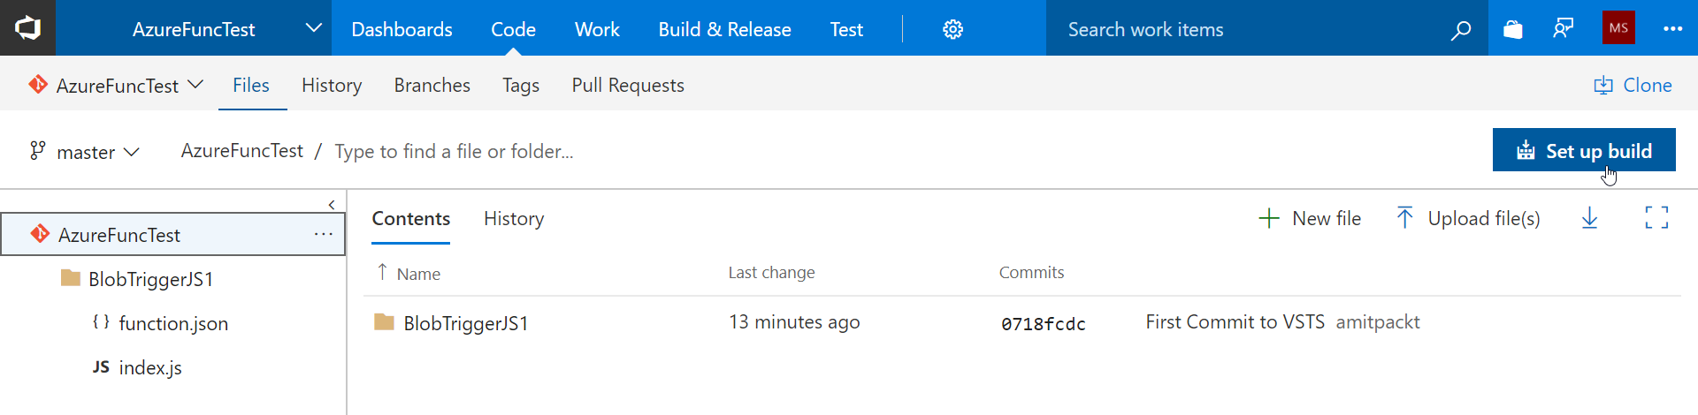Screen dimensions: 1698x415
Task: Open the settings gear icon
Action: (952, 29)
